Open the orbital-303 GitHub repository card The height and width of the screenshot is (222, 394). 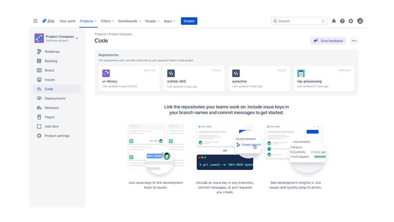[194, 78]
